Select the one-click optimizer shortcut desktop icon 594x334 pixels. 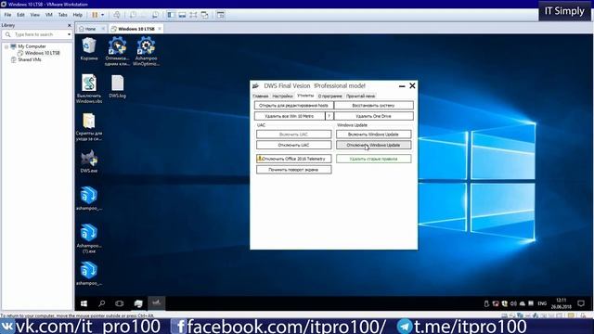[x=117, y=51]
